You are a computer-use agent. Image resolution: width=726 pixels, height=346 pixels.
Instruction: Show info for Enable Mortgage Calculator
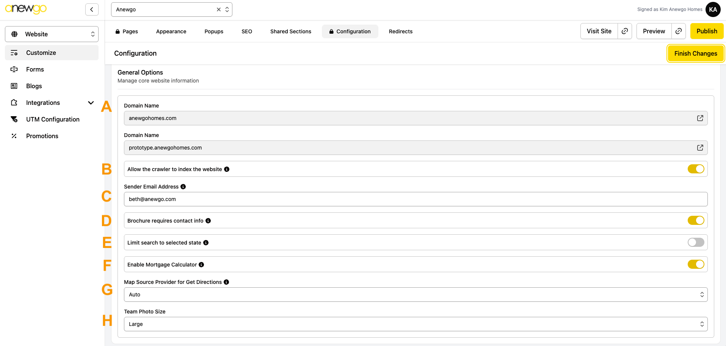tap(201, 265)
